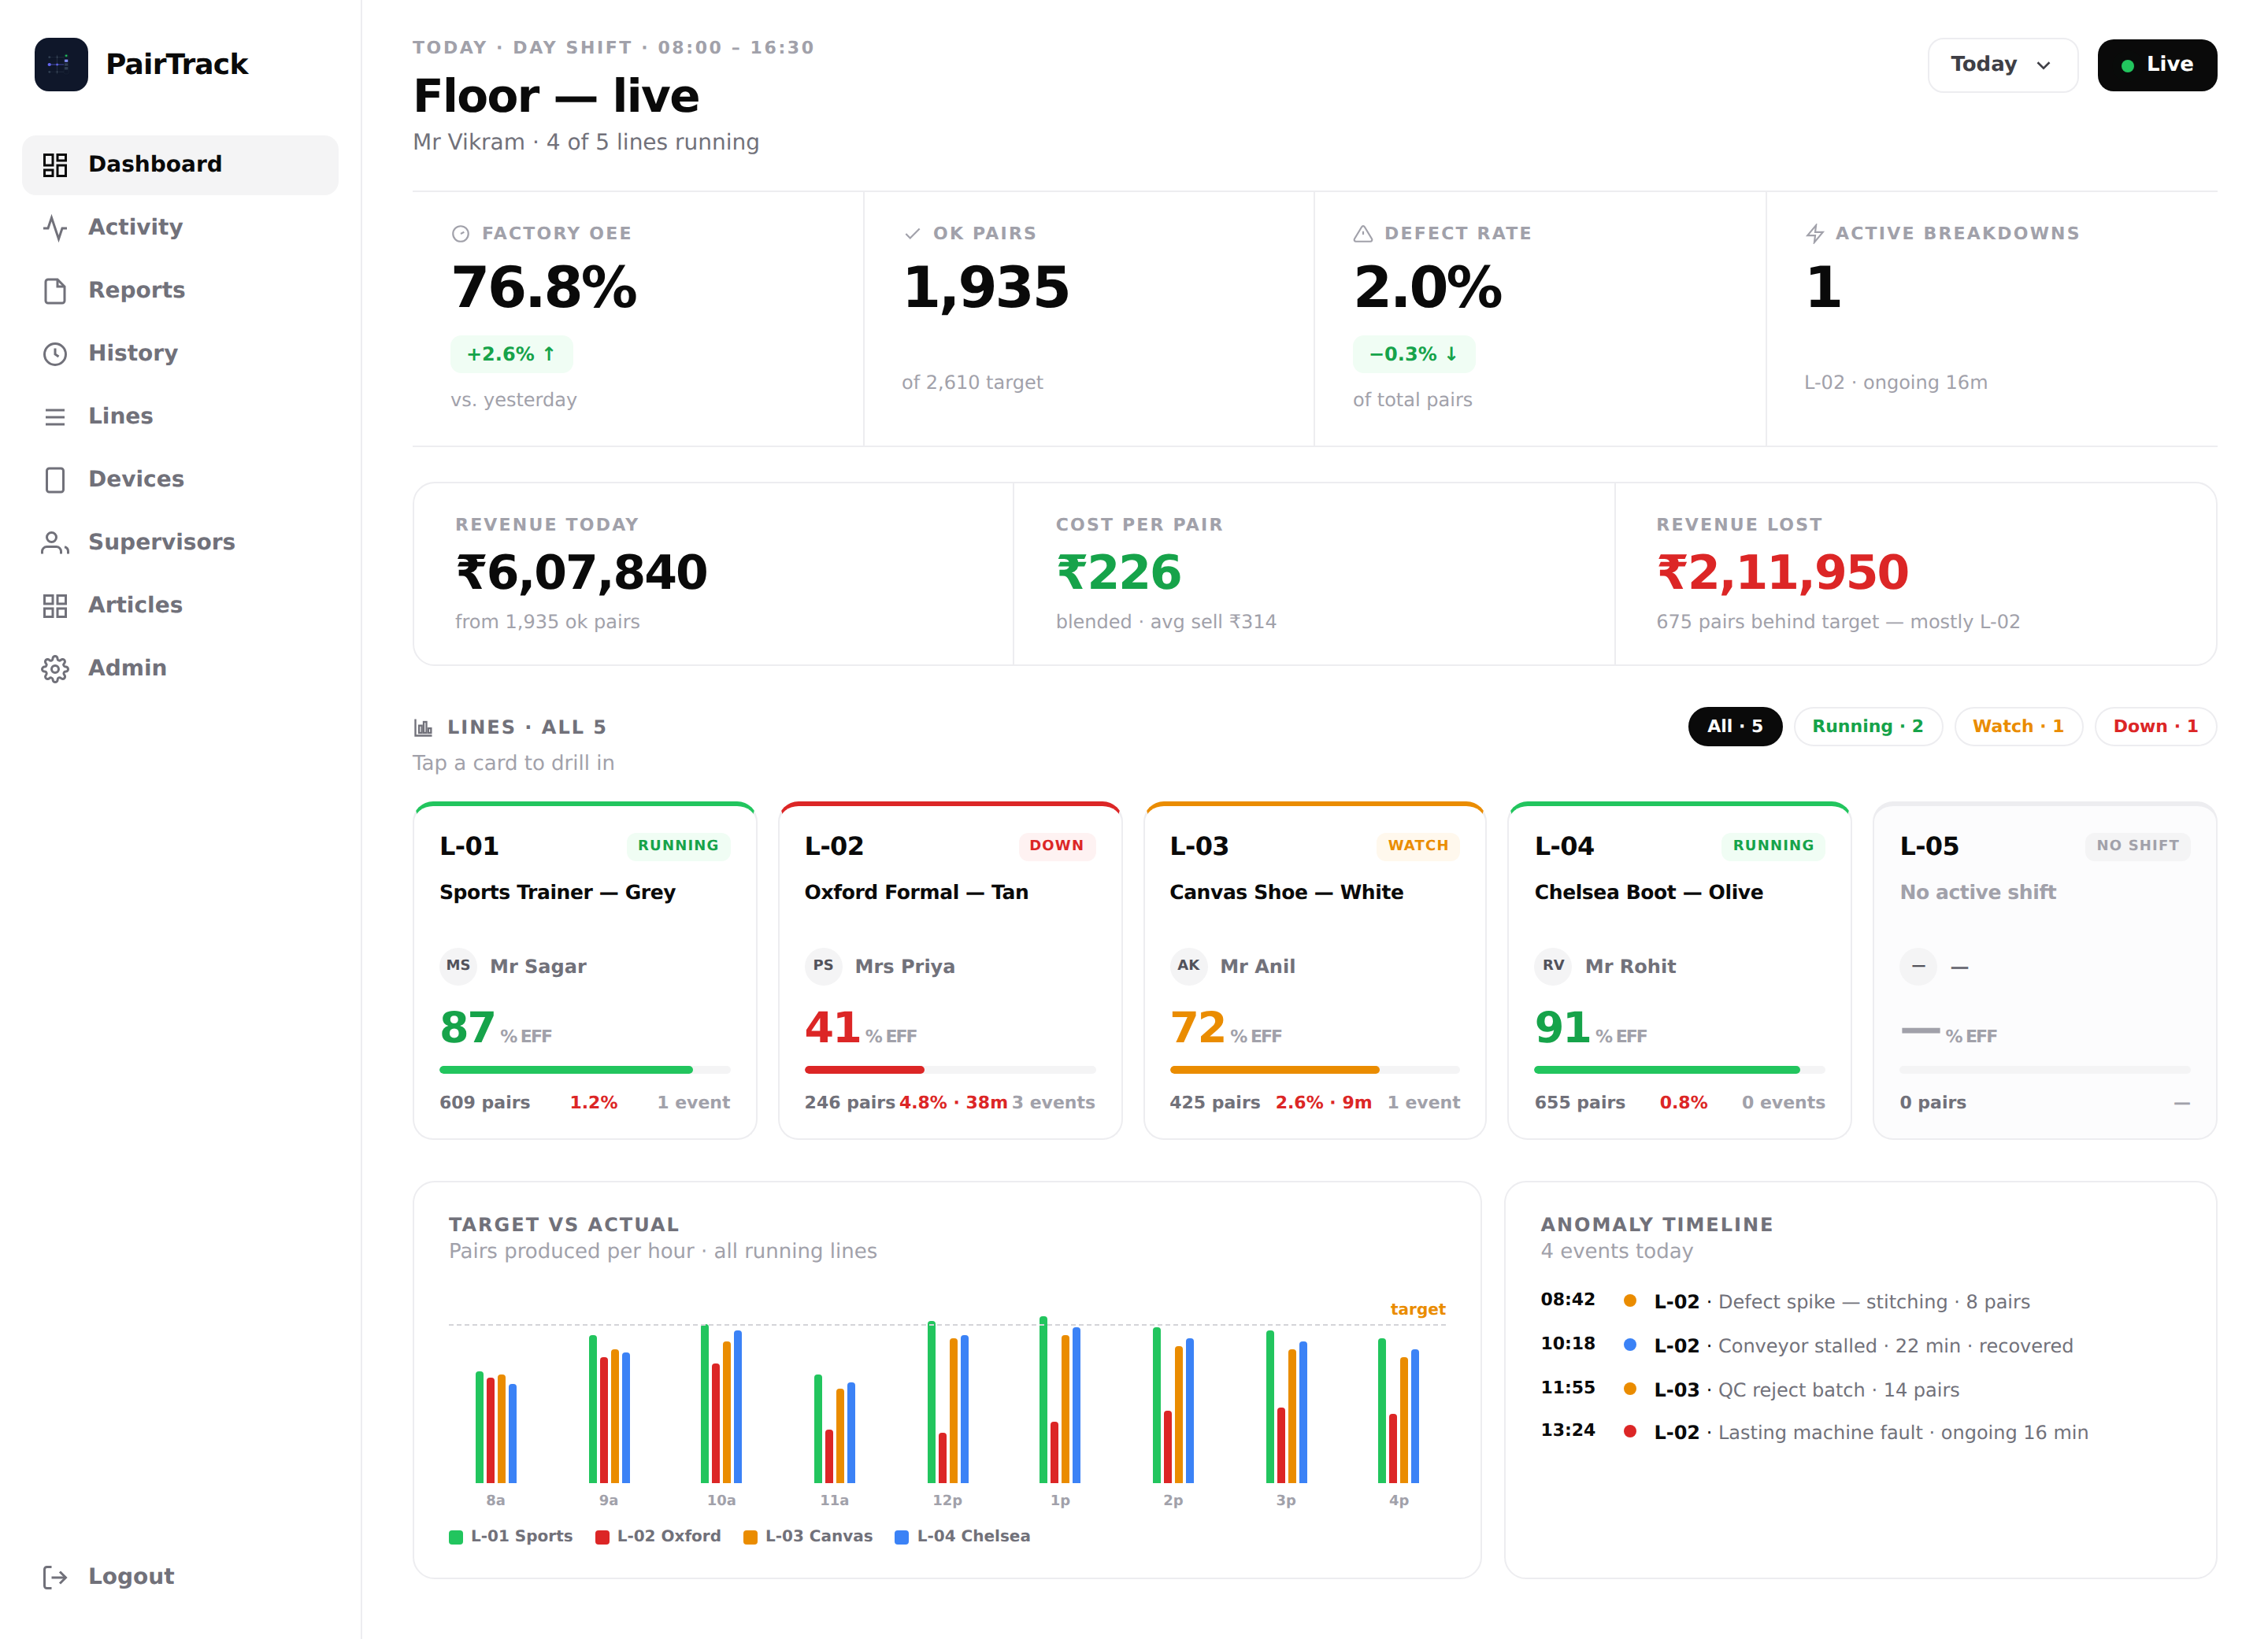
Task: Click the History clock icon
Action: pos(55,353)
